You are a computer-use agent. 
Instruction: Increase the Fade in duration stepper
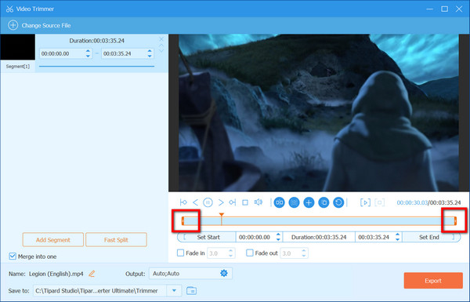231,251
